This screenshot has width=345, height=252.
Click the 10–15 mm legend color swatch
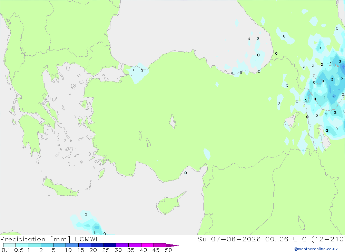click(x=72, y=245)
